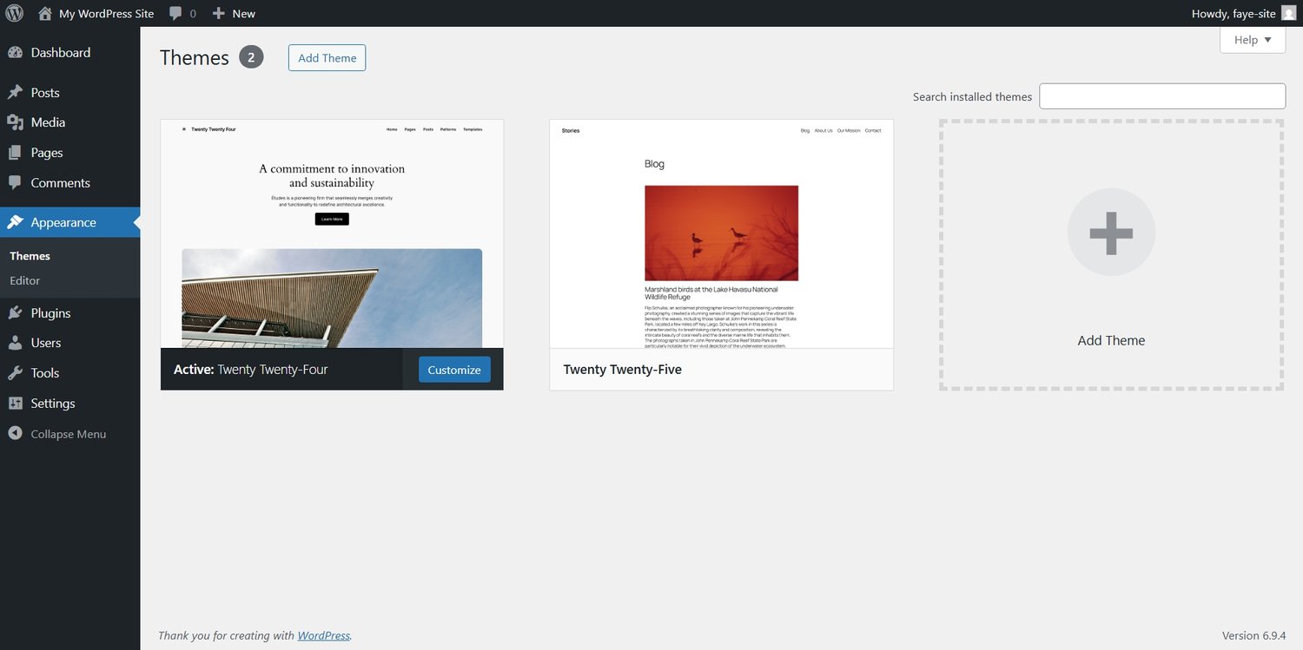Image resolution: width=1303 pixels, height=650 pixels.
Task: Open the New content dropdown in admin bar
Action: coord(234,14)
